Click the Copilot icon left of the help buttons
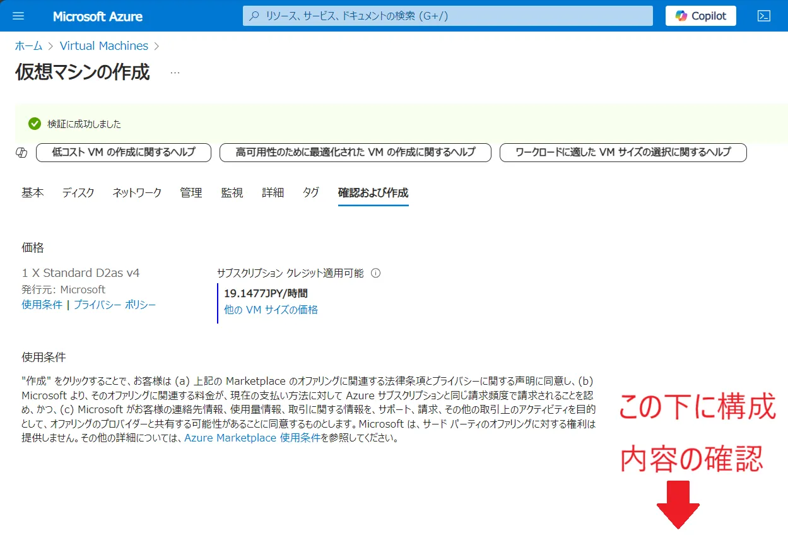The image size is (788, 550). click(x=21, y=153)
